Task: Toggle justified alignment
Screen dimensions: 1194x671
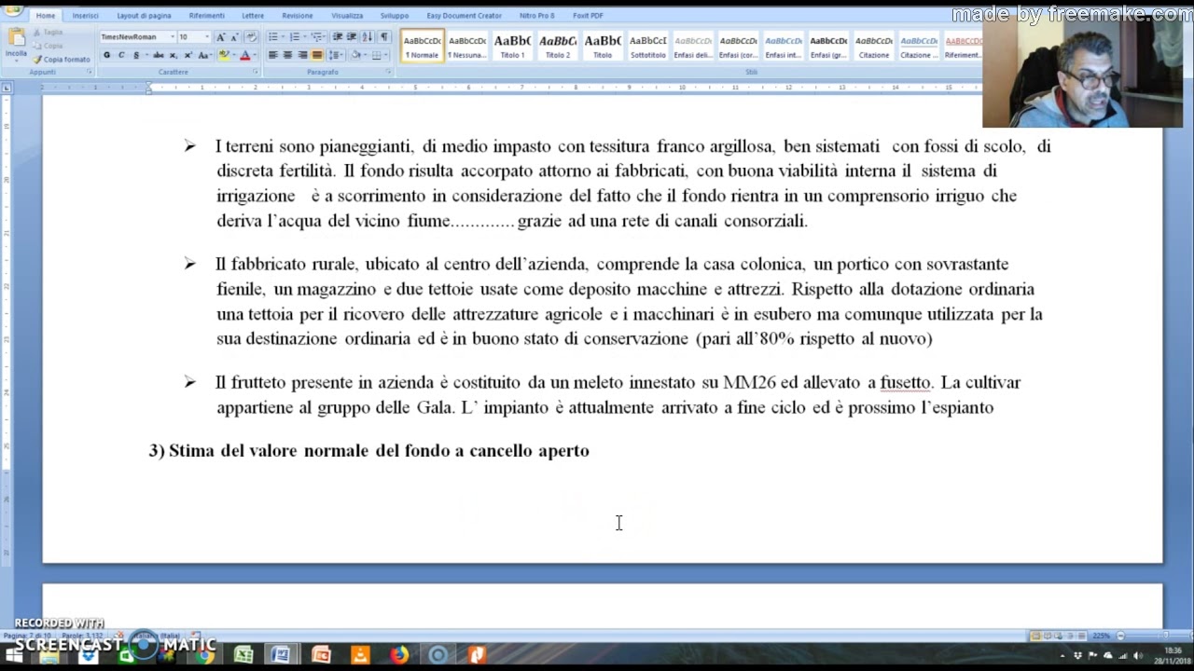Action: [317, 56]
